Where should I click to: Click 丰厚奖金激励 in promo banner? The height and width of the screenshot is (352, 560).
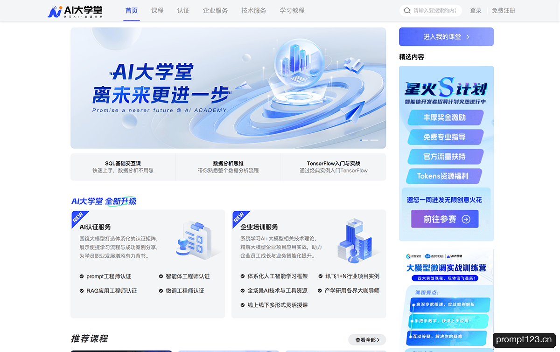click(x=445, y=117)
